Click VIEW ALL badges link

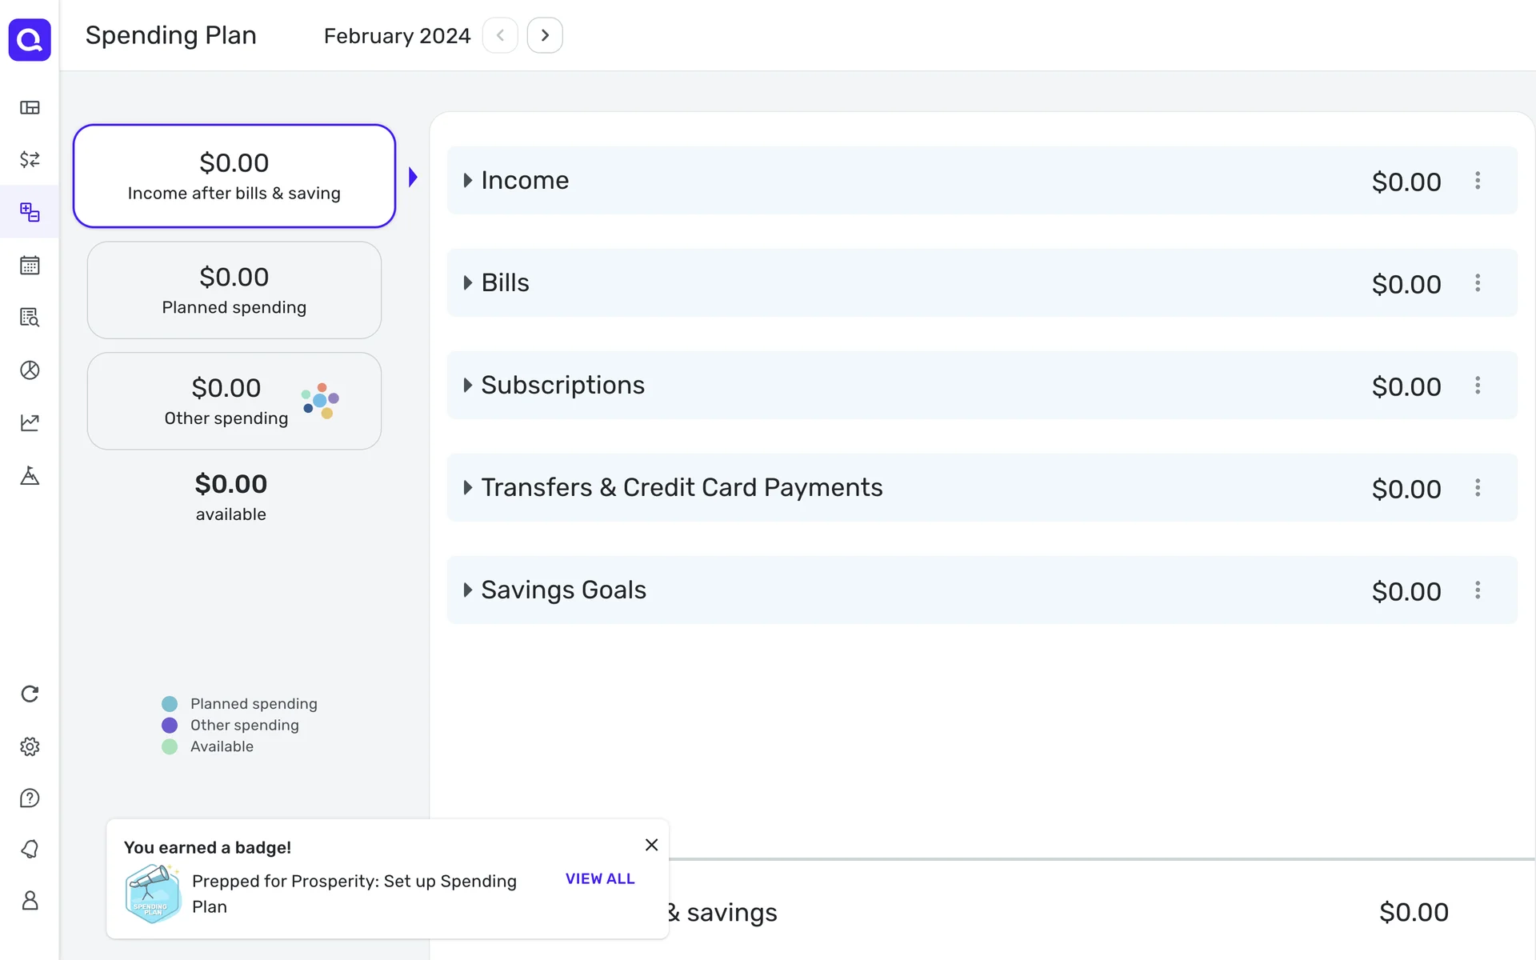pyautogui.click(x=600, y=878)
